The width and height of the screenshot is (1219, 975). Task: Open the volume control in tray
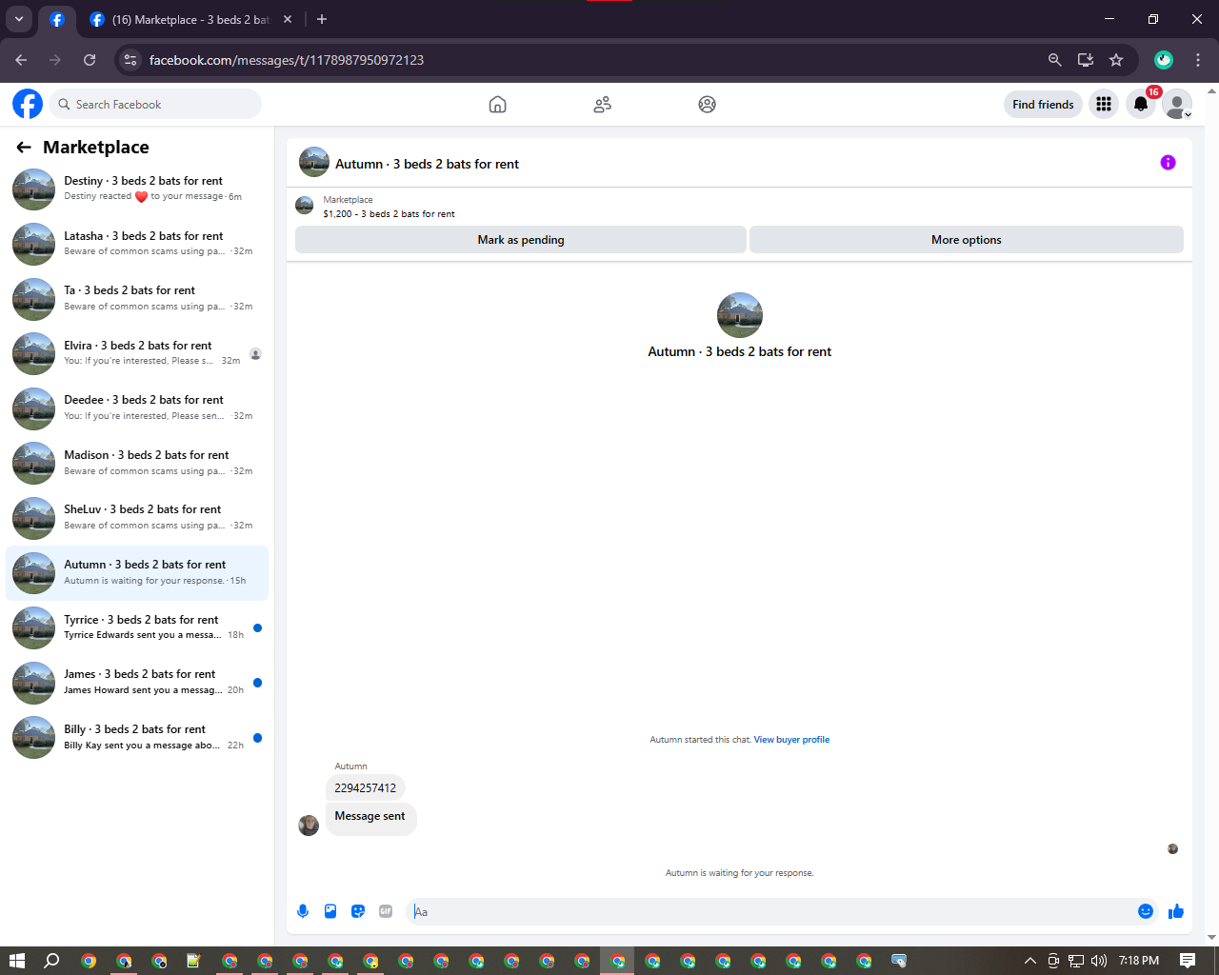click(x=1098, y=961)
